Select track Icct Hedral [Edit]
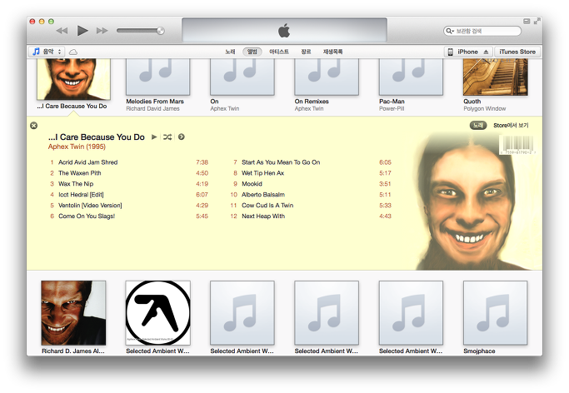Viewport: 569px width, 393px height. [129, 195]
